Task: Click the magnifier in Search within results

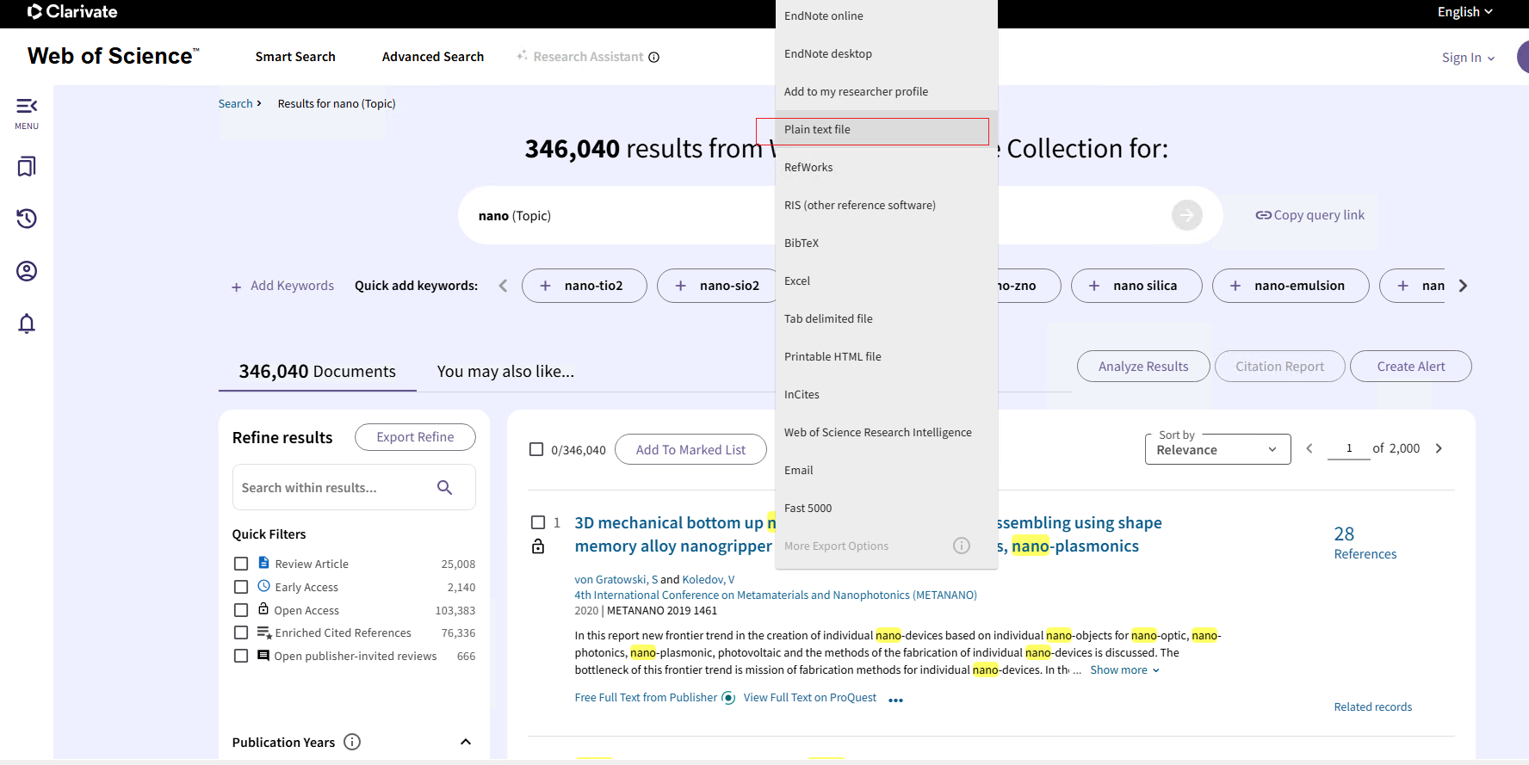Action: click(444, 488)
